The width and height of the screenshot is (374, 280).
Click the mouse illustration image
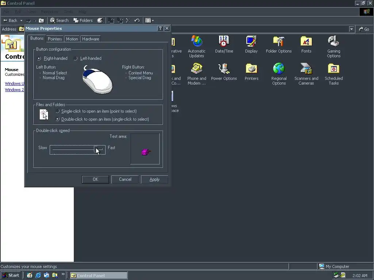pyautogui.click(x=97, y=80)
